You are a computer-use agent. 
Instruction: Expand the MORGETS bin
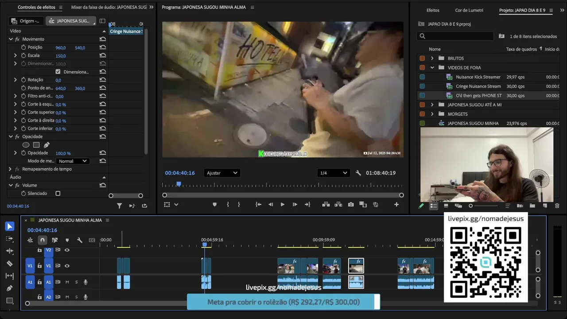point(432,114)
